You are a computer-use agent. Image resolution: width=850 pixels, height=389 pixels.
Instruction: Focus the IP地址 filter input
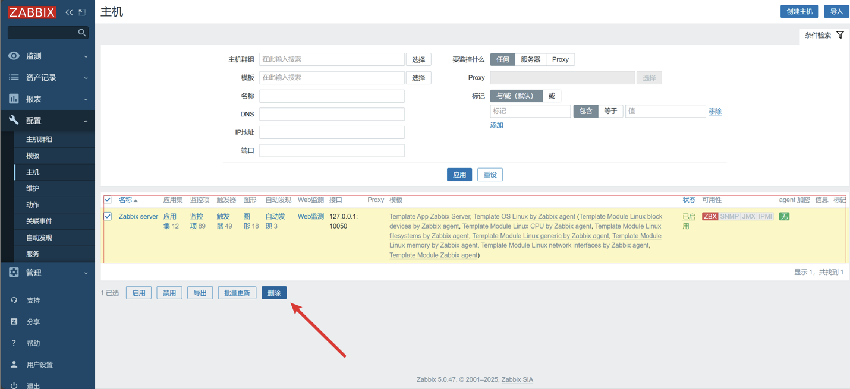point(332,132)
